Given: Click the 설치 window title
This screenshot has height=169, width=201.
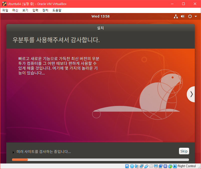Looking at the screenshot, I should pos(100,28).
